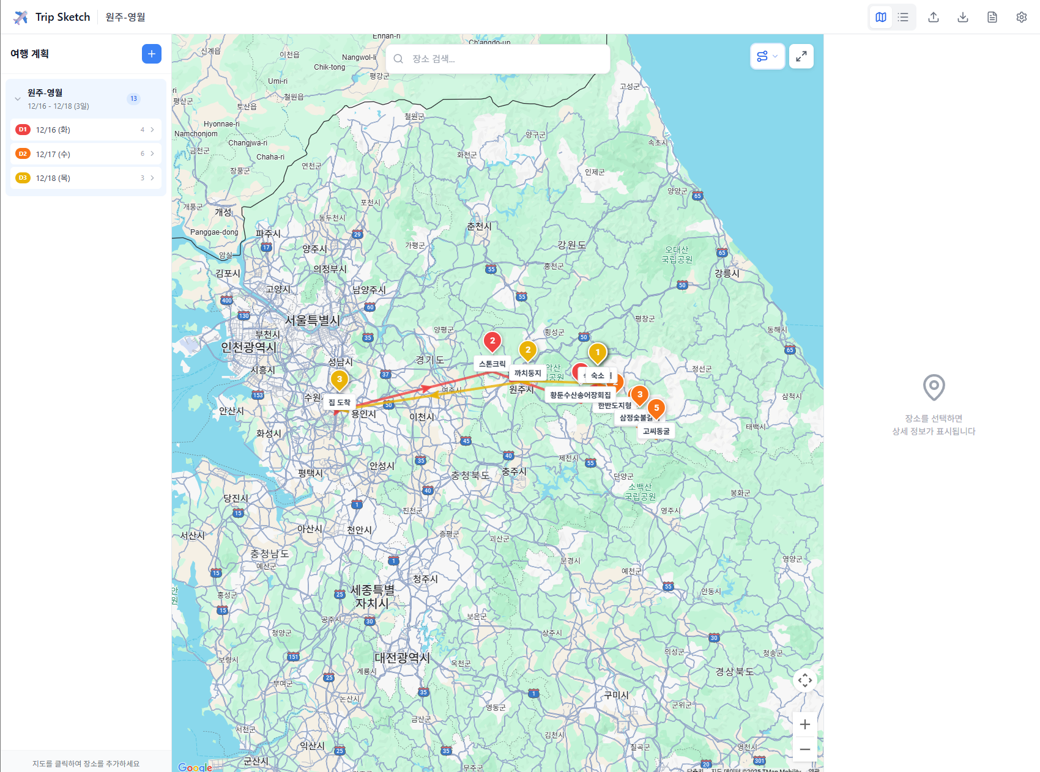Viewport: 1040px width, 772px height.
Task: Click the upload/share icon in the header
Action: 933,17
